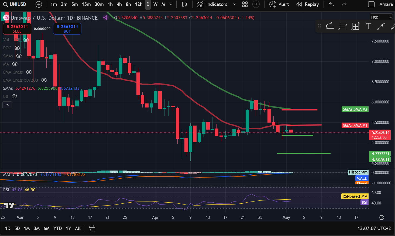Viewport: 395px width, 236px height.
Task: Show the hidden MA indicator
Action: coord(15,64)
